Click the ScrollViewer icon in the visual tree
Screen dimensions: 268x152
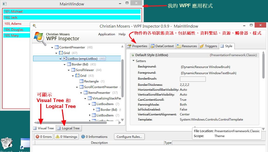point(73,70)
